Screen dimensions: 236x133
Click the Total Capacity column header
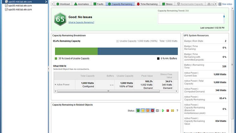tap(87, 76)
